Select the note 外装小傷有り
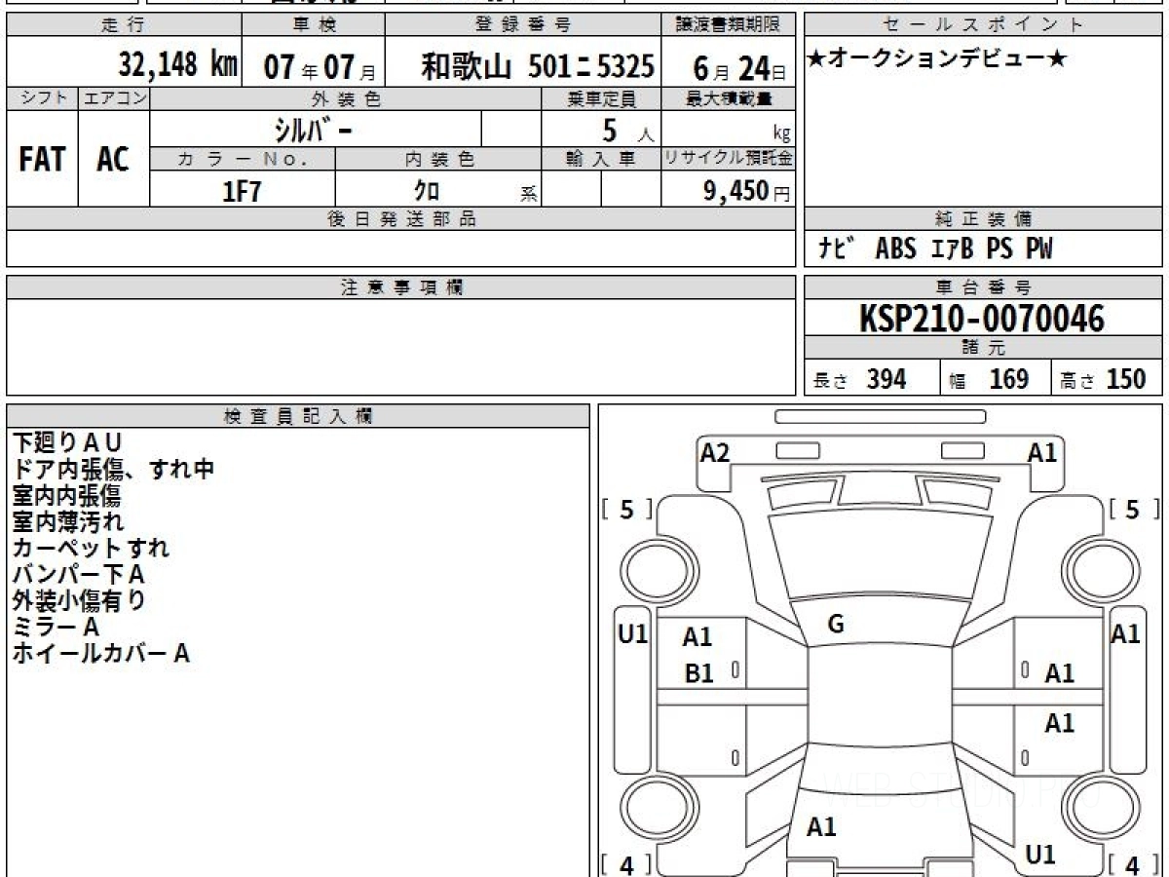 point(79,600)
